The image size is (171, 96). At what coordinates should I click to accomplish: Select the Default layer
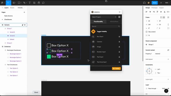pos(12,39)
